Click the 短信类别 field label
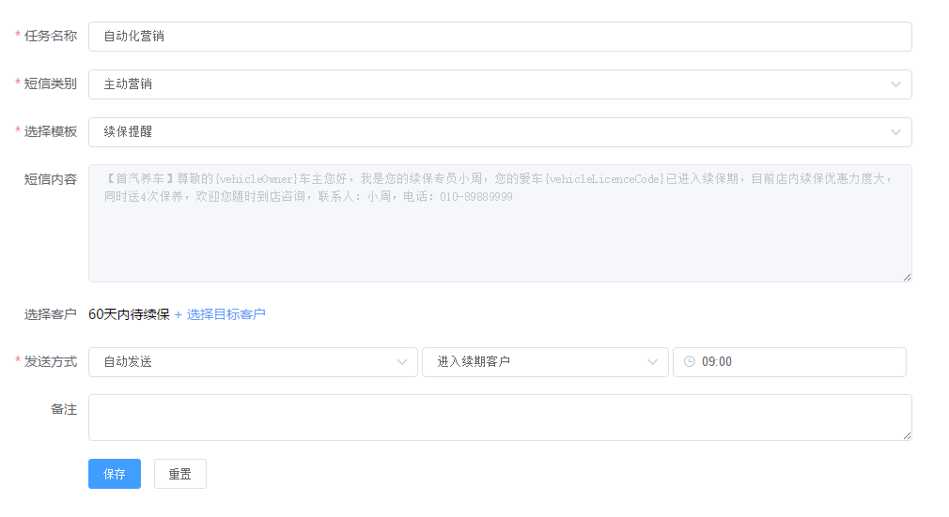 click(x=51, y=84)
